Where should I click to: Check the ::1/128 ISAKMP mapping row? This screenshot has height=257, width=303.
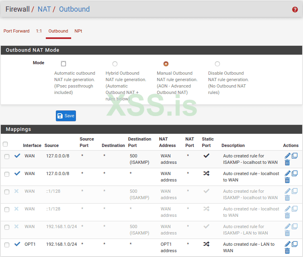(x=7, y=192)
